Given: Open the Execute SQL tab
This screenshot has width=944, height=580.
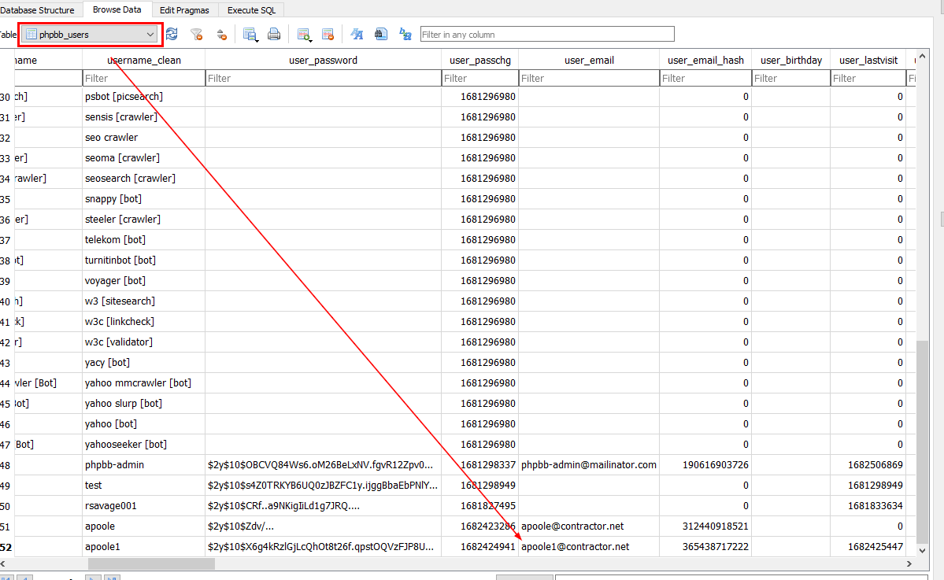Looking at the screenshot, I should click(x=252, y=10).
